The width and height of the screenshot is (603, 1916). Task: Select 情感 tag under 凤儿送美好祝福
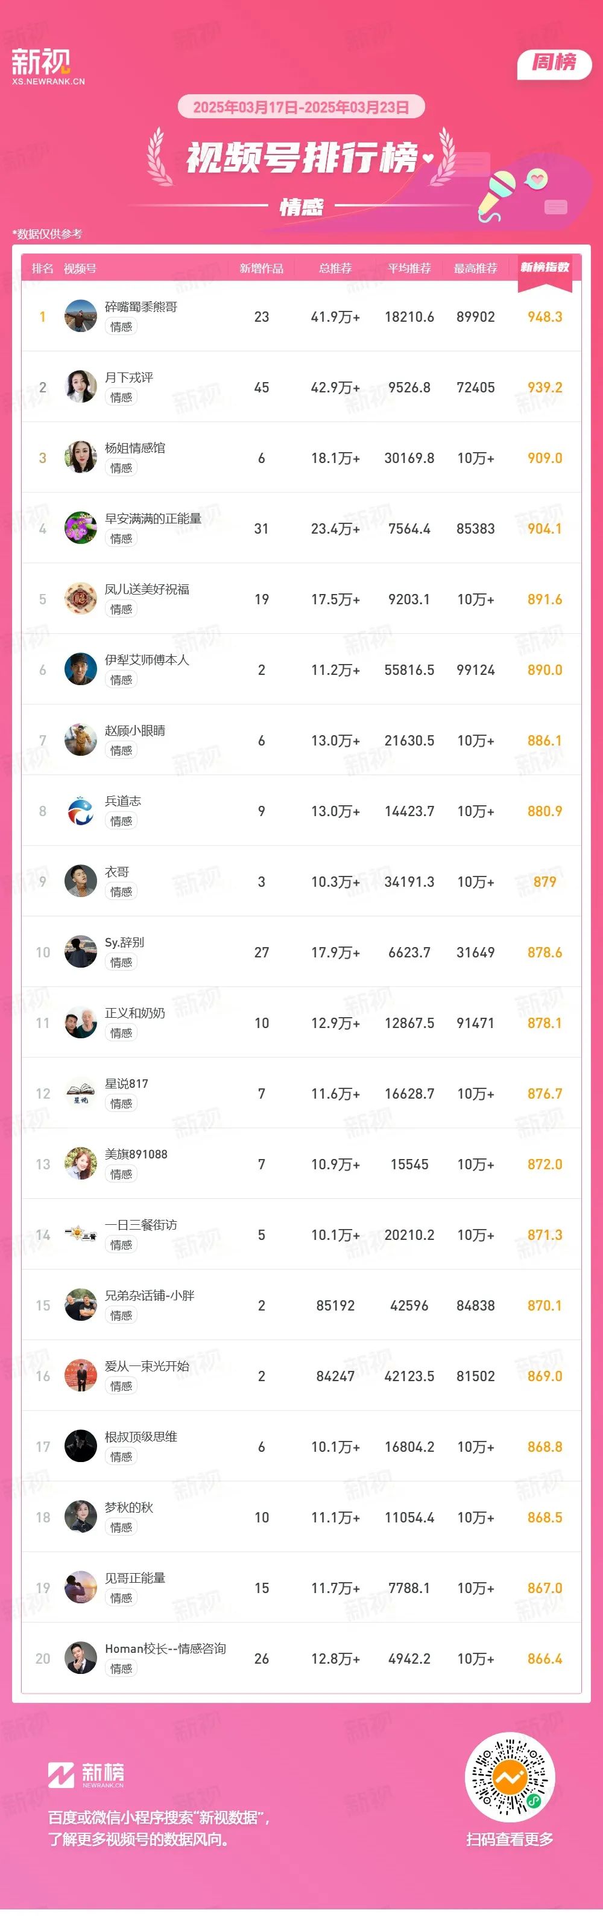121,609
